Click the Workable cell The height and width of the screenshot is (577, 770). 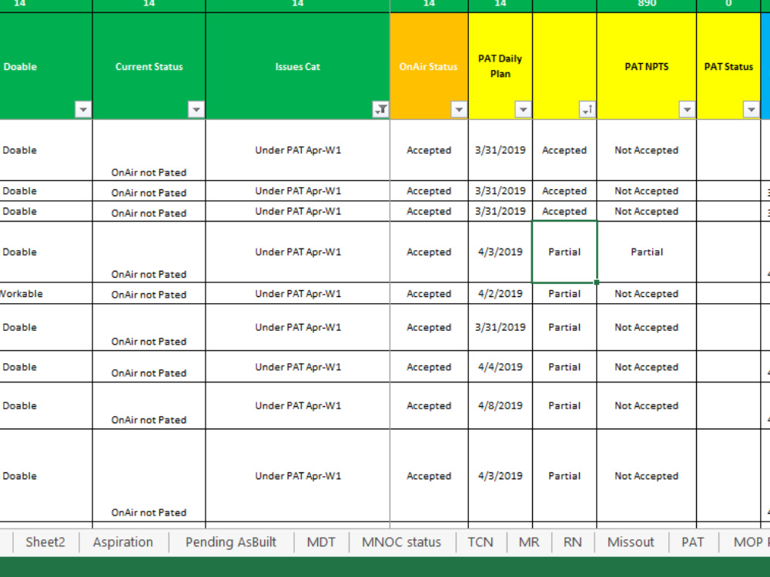[x=45, y=293]
